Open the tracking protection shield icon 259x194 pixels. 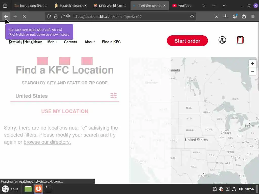point(49,16)
